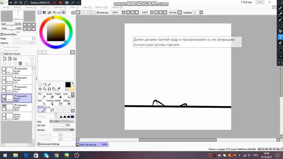Screen dimensions: 283x159
Task: Select the Linework5 layer
Action: (17, 71)
